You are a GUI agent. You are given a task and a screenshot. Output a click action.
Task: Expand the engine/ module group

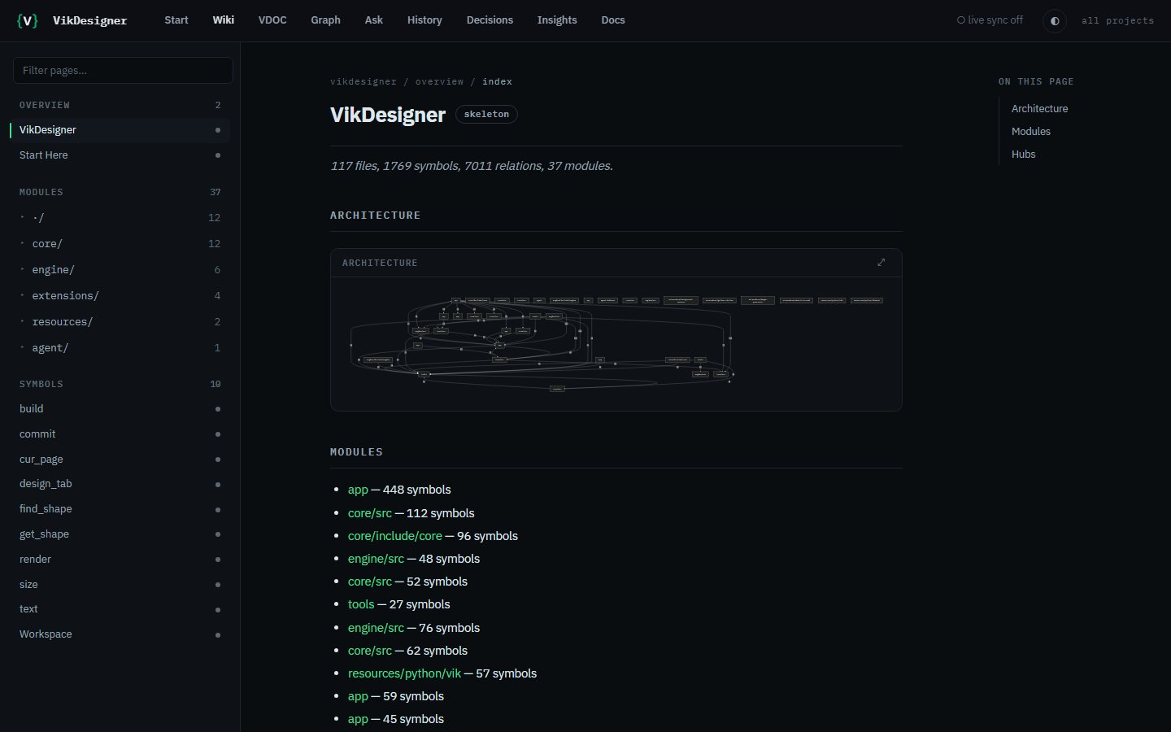tap(120, 269)
